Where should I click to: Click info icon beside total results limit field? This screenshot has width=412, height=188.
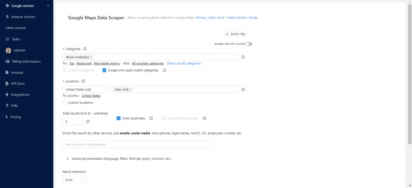88,121
